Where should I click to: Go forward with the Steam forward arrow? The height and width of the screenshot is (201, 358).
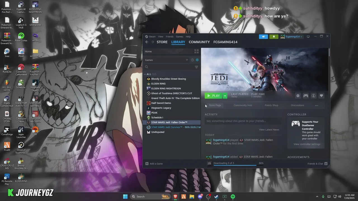(153, 42)
